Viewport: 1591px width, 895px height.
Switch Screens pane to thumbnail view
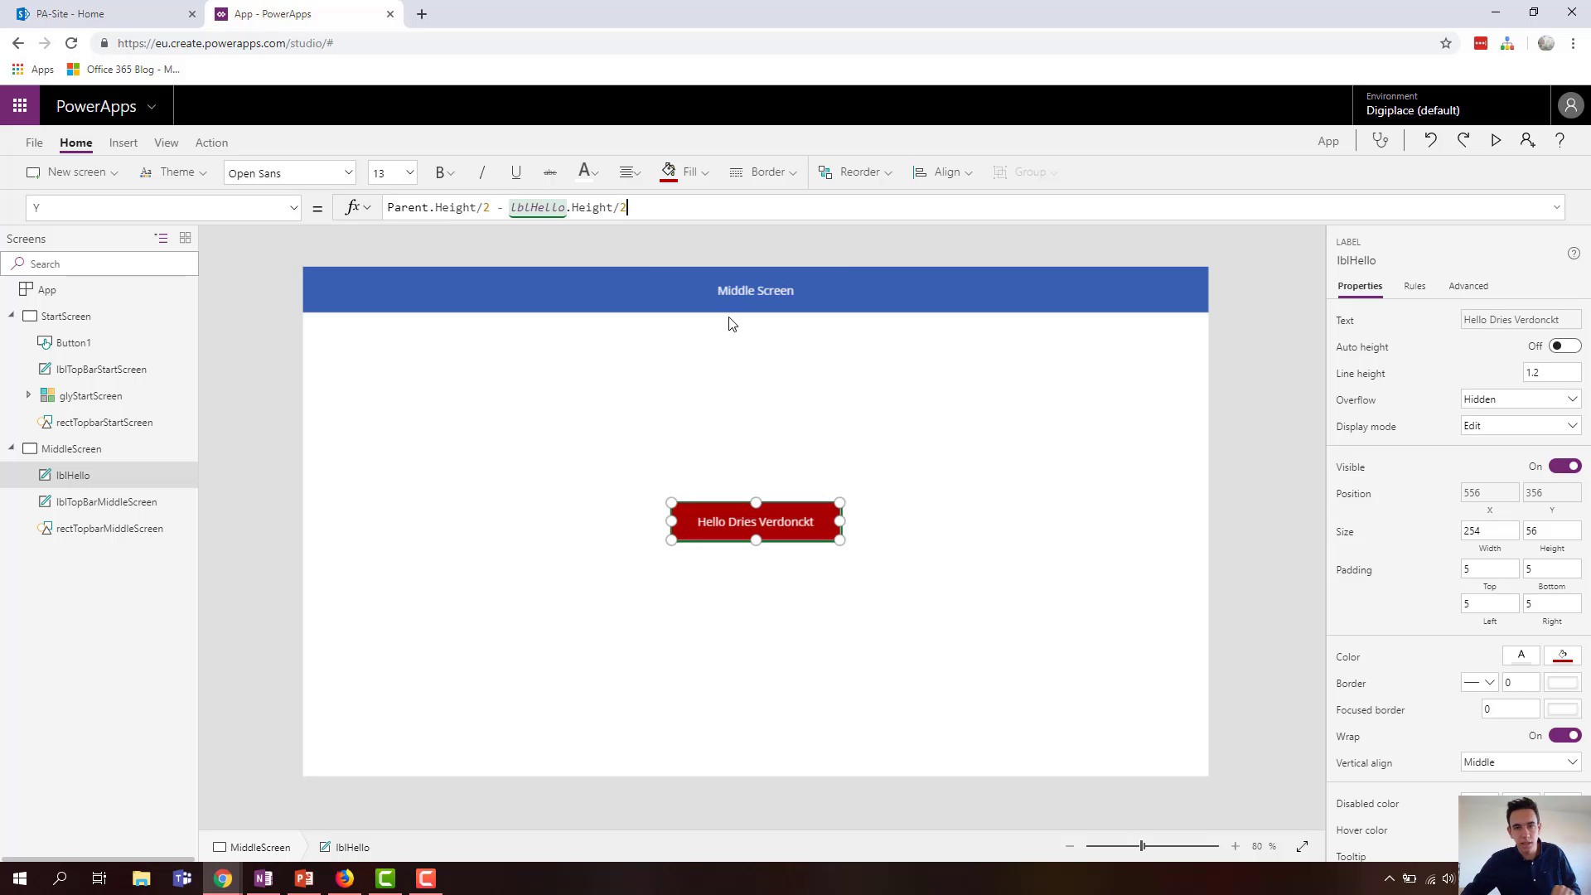click(185, 239)
